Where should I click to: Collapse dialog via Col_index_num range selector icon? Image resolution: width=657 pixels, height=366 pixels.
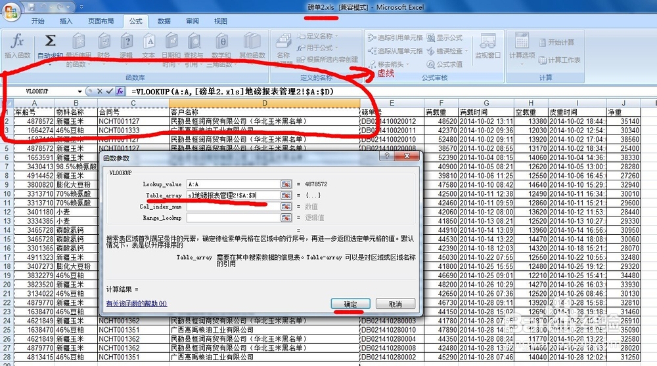click(286, 207)
